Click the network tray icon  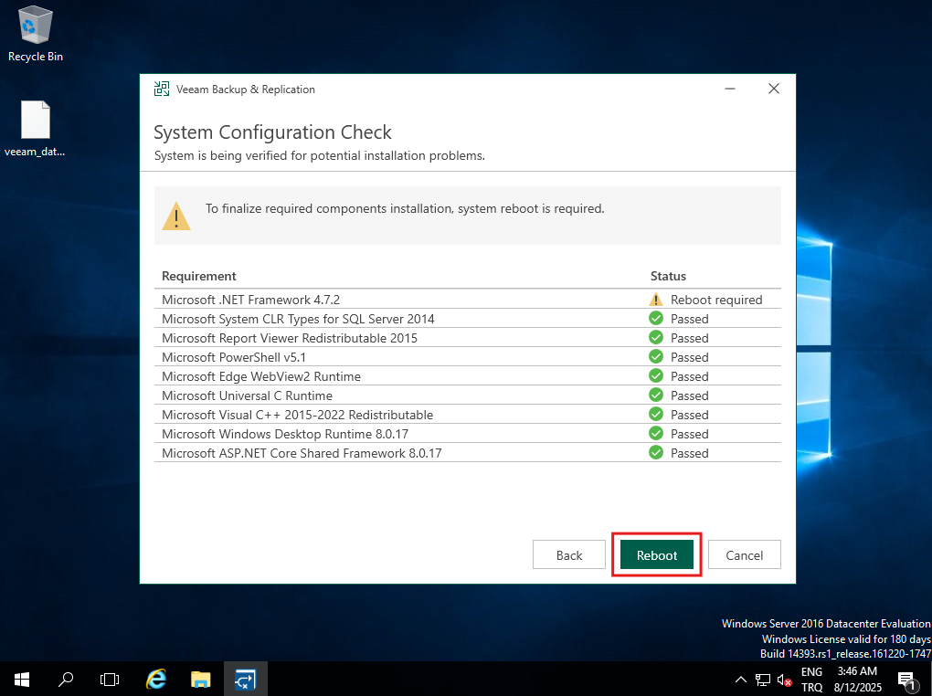tap(763, 680)
